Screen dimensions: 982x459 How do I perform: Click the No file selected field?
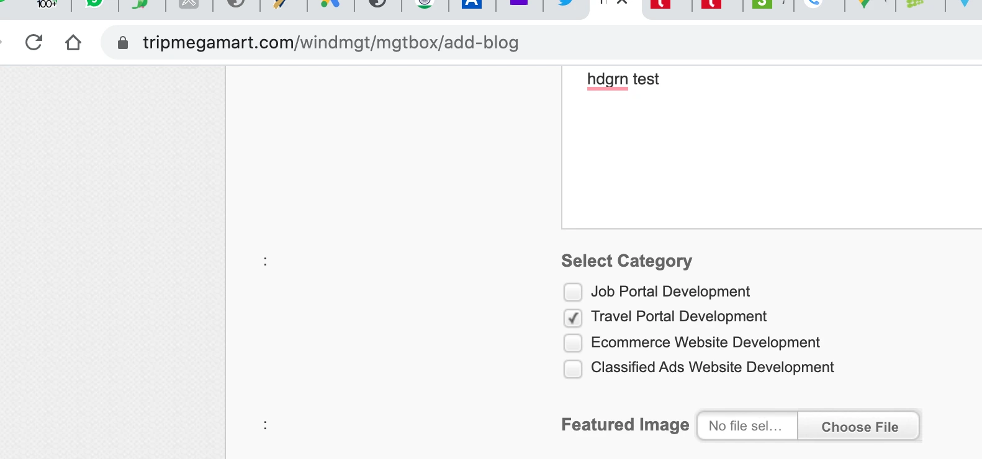pyautogui.click(x=747, y=426)
